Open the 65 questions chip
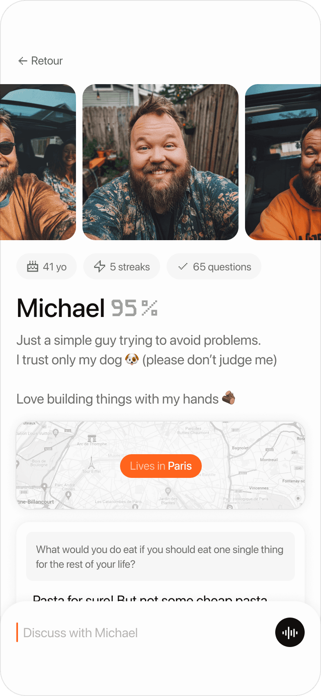This screenshot has width=321, height=696. tap(214, 266)
